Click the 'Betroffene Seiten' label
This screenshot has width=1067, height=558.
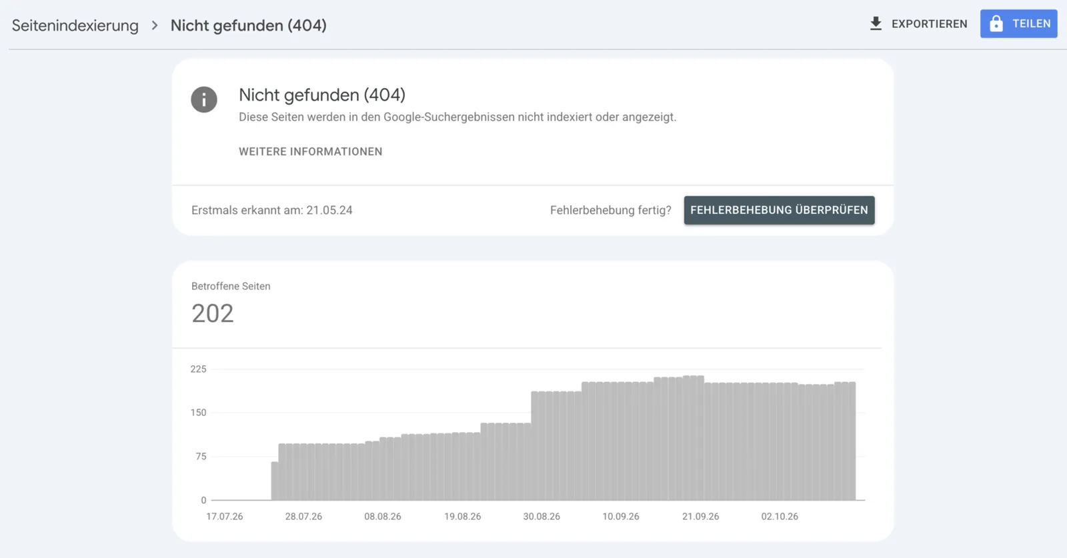click(231, 286)
